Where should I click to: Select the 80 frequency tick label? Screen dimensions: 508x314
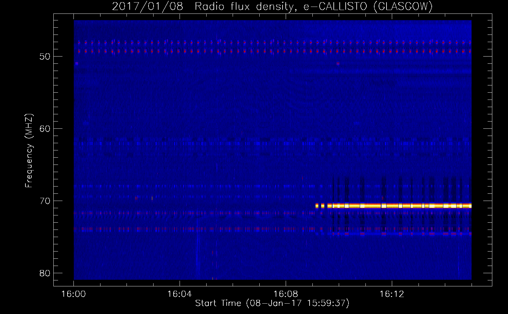(45, 273)
